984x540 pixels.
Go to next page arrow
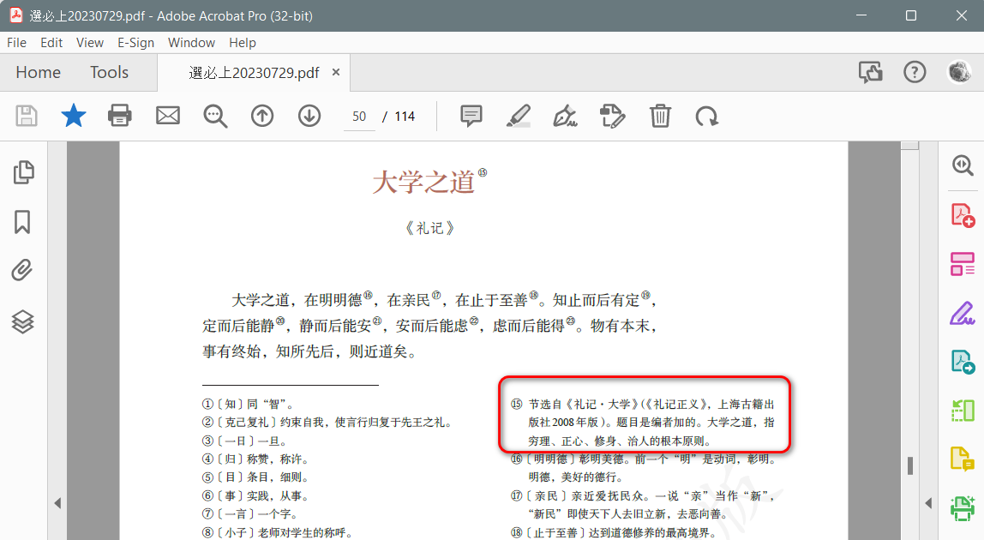coord(309,116)
